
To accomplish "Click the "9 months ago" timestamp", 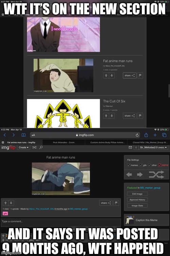I will [61, 209].
